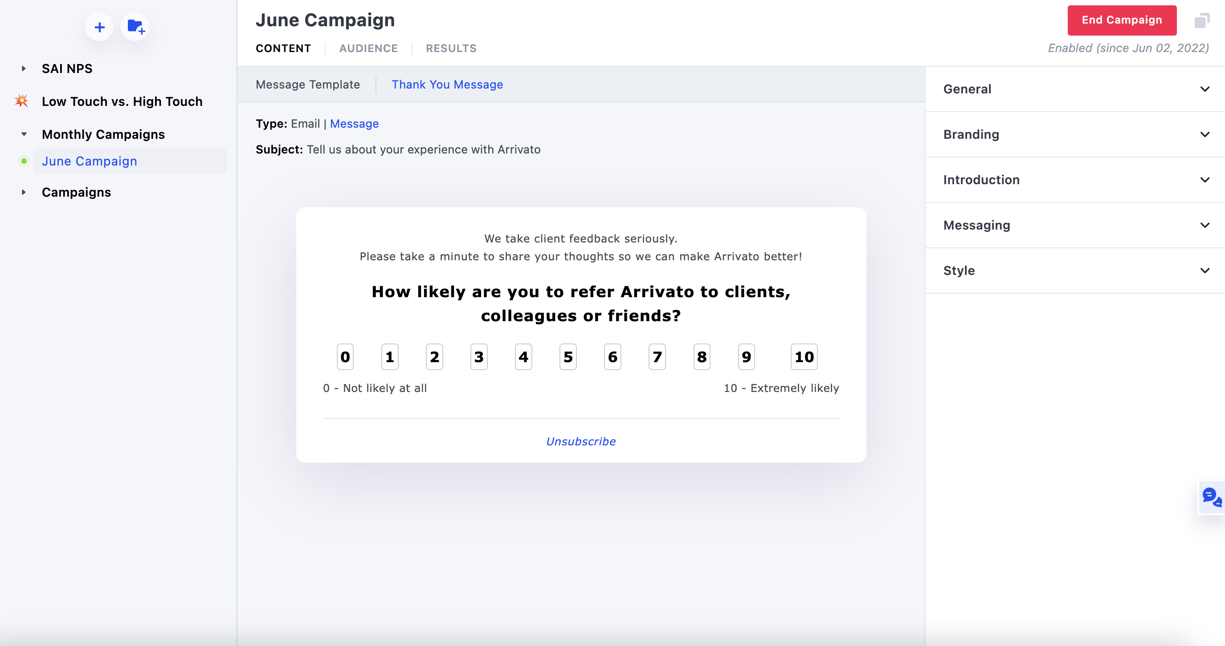The image size is (1225, 646).
Task: Click the Unsubscribe link
Action: coord(580,441)
